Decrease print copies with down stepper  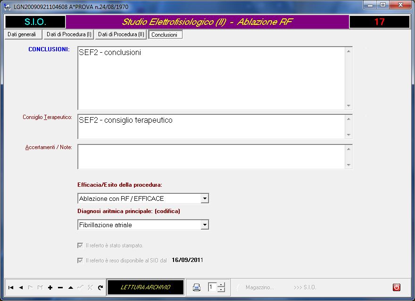pos(221,290)
